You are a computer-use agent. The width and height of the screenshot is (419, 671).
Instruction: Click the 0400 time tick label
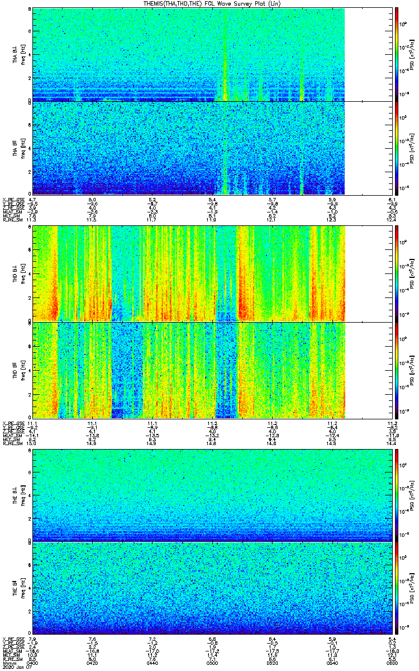(x=33, y=663)
